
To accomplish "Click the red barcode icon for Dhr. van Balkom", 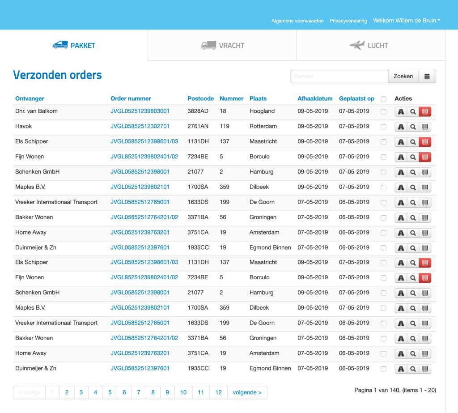I will pyautogui.click(x=425, y=112).
